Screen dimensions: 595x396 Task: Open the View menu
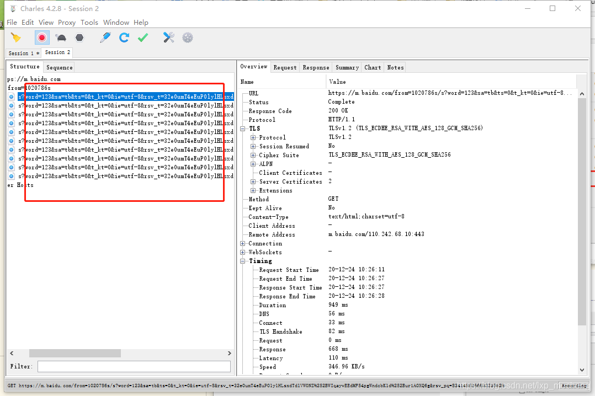46,23
